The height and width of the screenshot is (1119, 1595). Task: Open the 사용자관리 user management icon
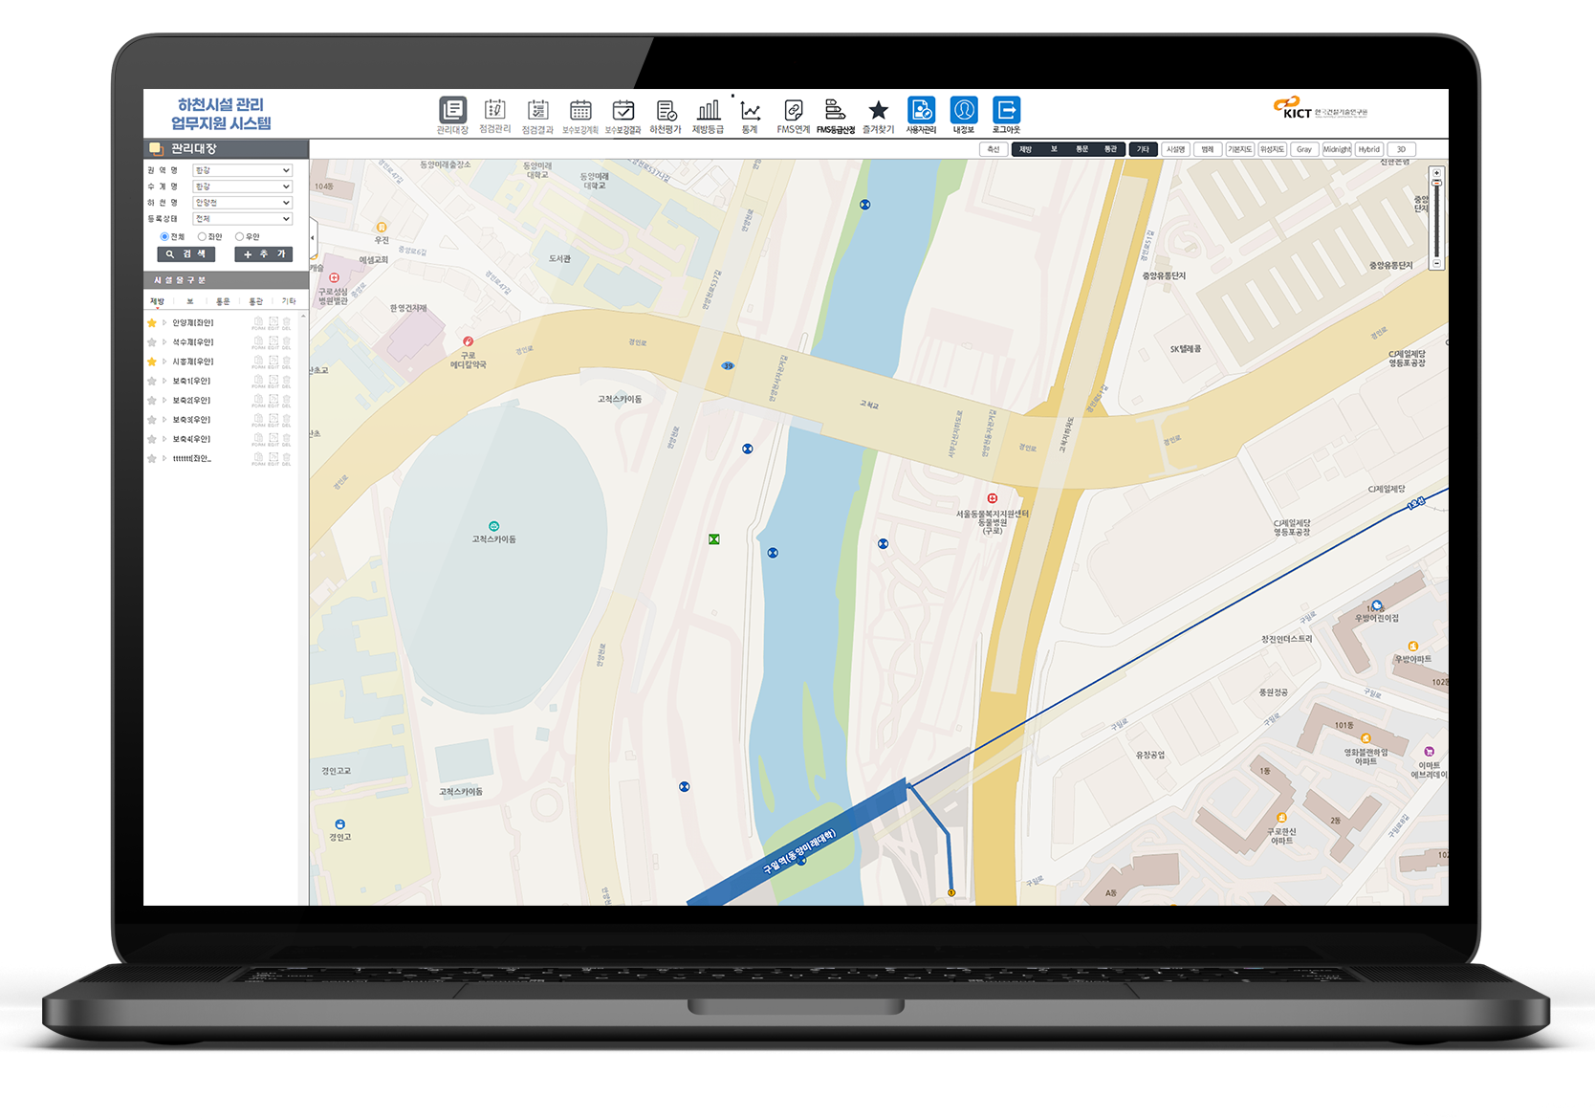point(921,111)
